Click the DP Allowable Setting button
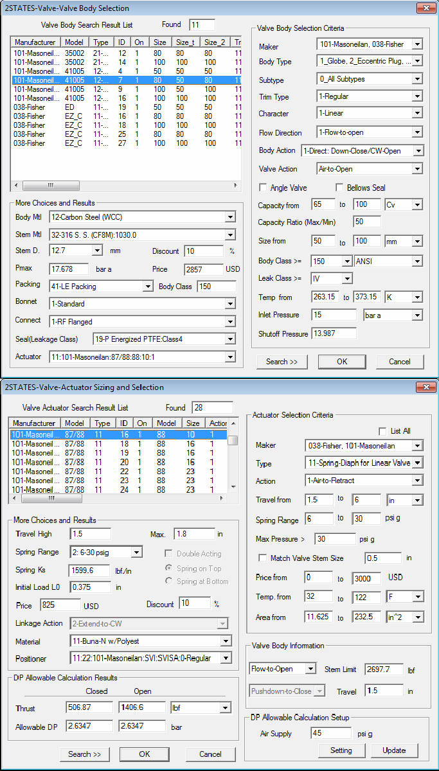The height and width of the screenshot is (771, 439). tap(341, 750)
